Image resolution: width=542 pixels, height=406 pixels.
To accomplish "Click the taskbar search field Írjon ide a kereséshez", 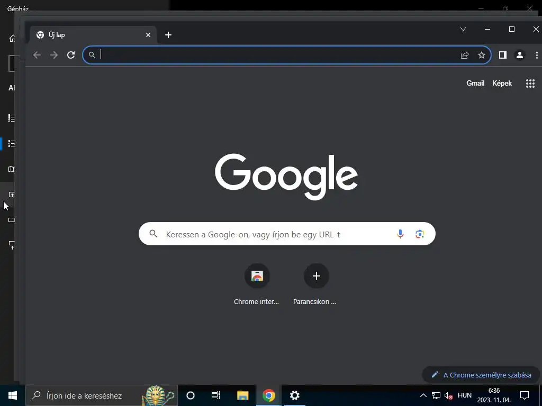I will pyautogui.click(x=102, y=395).
